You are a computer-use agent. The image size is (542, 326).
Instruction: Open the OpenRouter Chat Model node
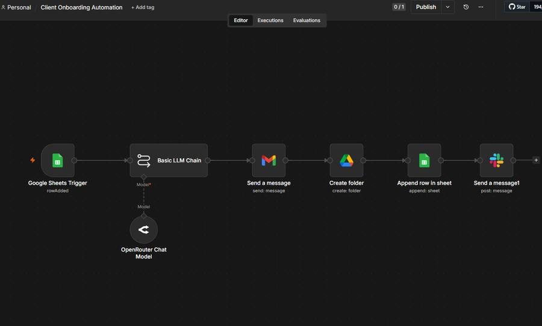[x=144, y=230]
